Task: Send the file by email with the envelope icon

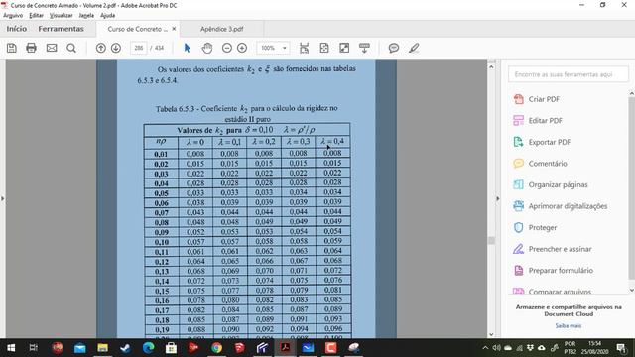Action: click(x=52, y=48)
